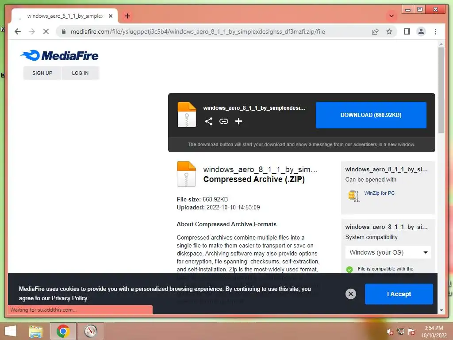Open the tab search chevron
453x340 pixels.
[392, 16]
